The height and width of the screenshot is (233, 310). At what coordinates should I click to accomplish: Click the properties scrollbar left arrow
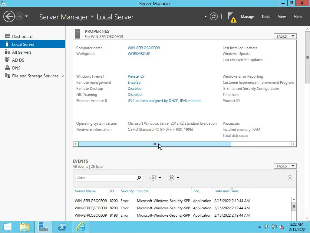[76, 144]
